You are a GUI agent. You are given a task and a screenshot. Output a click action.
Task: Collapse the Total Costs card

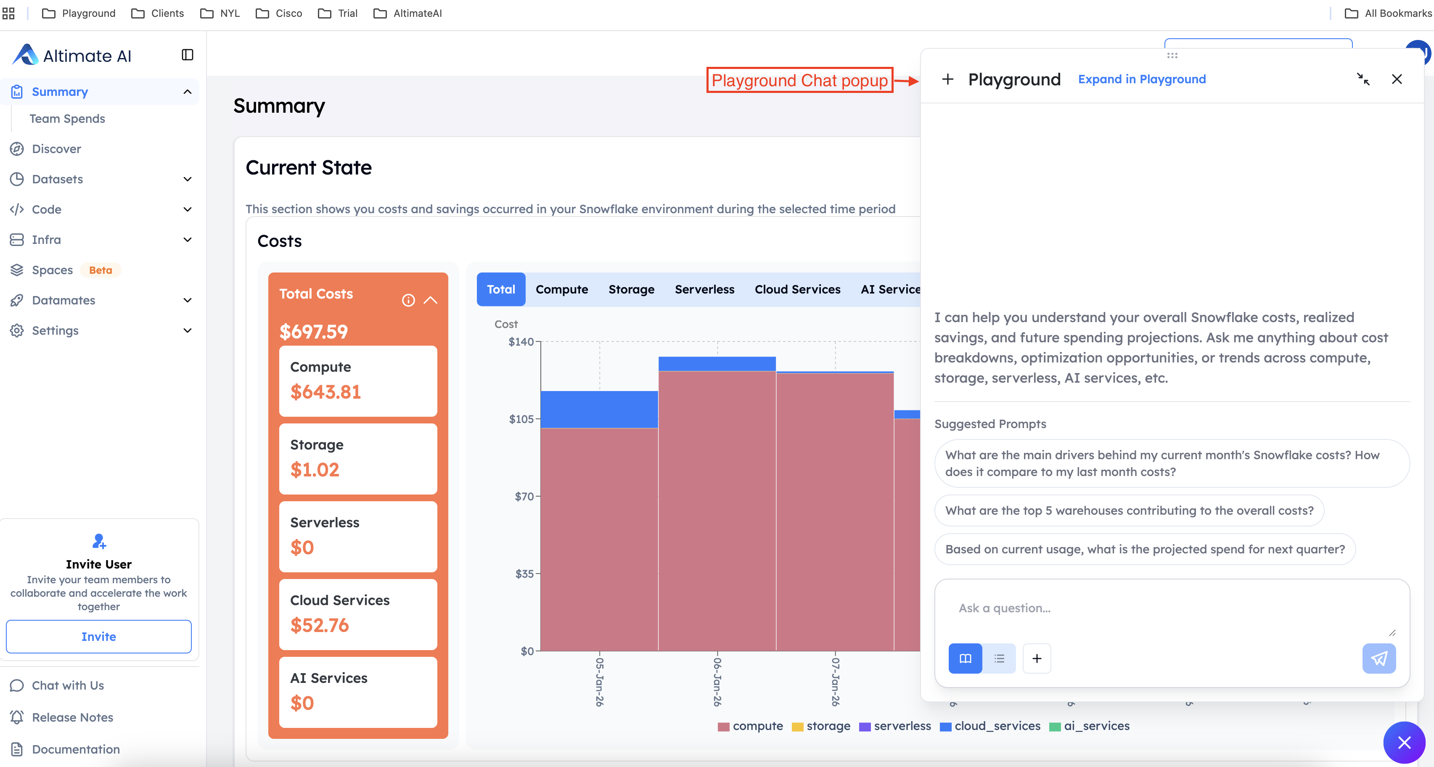click(x=430, y=300)
